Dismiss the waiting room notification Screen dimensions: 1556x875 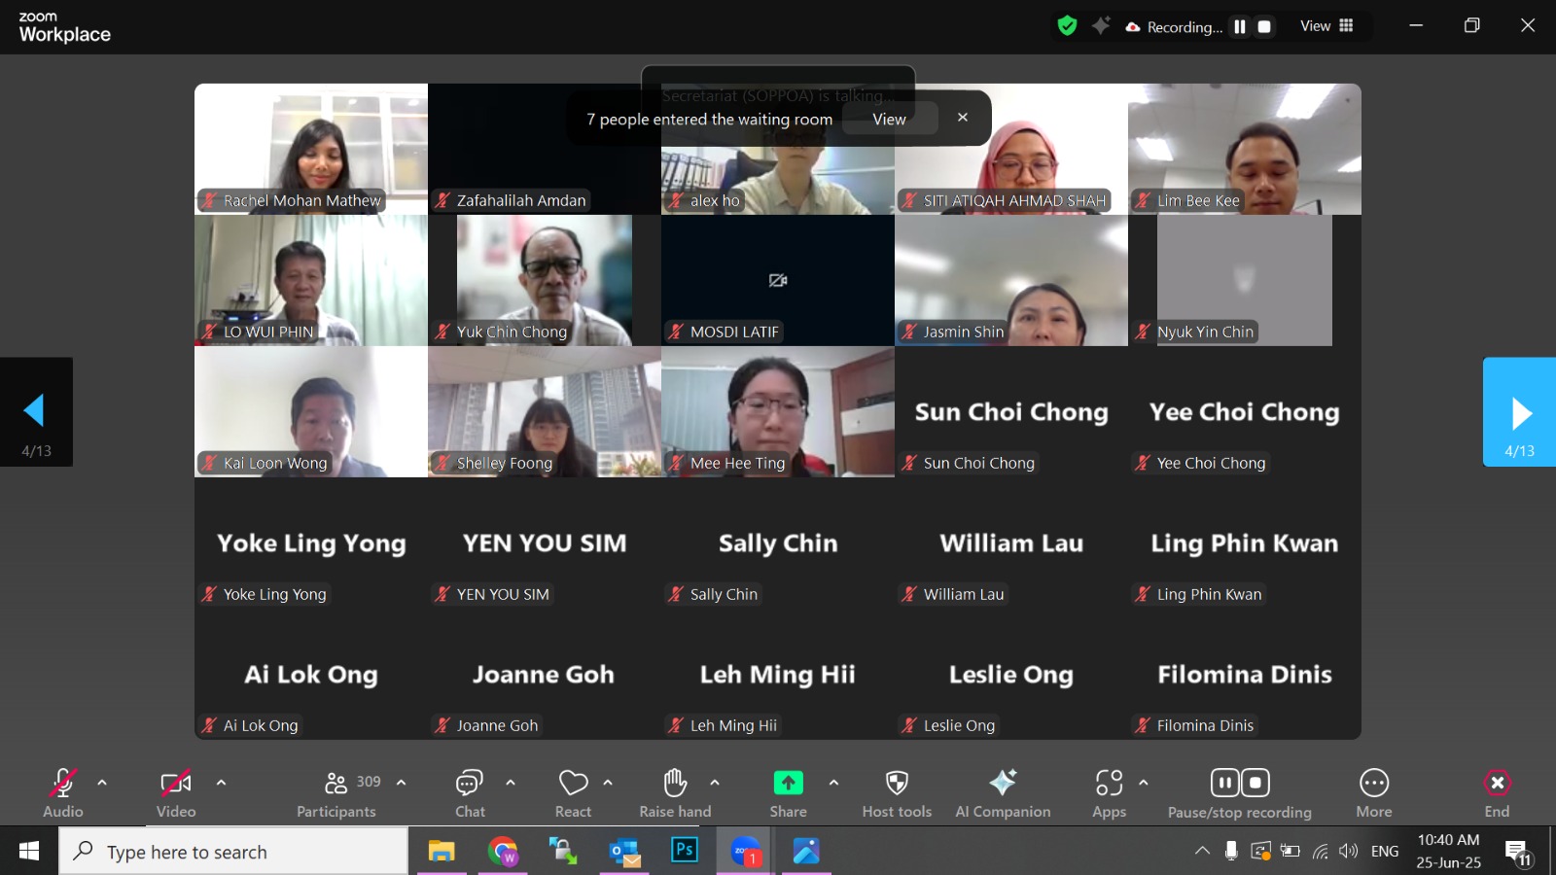(x=963, y=118)
